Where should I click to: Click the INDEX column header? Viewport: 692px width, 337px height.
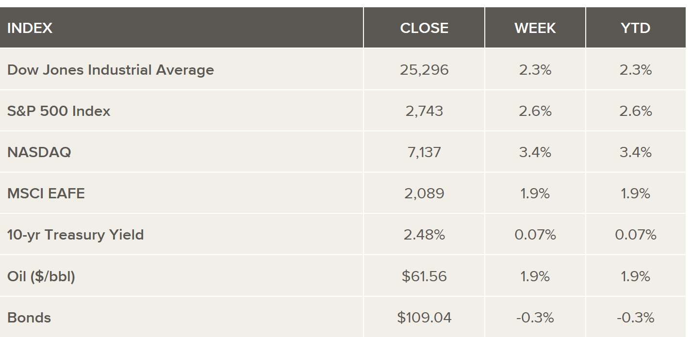click(30, 28)
